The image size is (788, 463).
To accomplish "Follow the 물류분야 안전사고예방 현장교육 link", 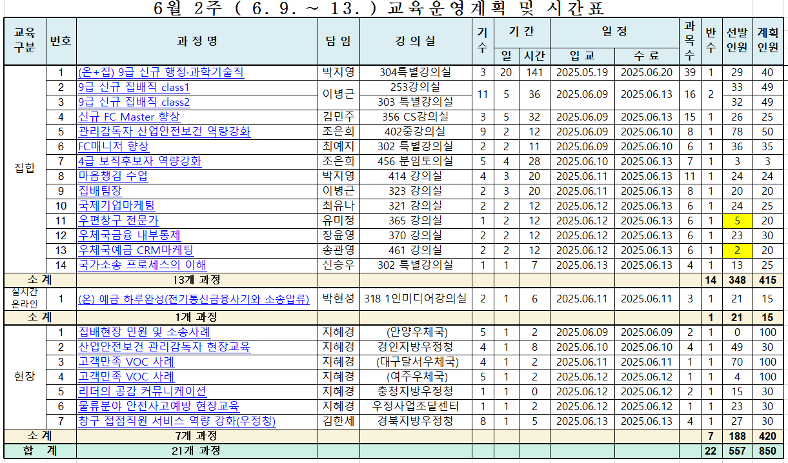I will point(158,406).
